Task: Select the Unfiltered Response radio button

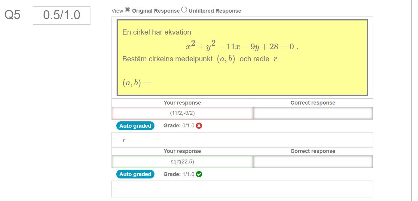Action: 184,10
